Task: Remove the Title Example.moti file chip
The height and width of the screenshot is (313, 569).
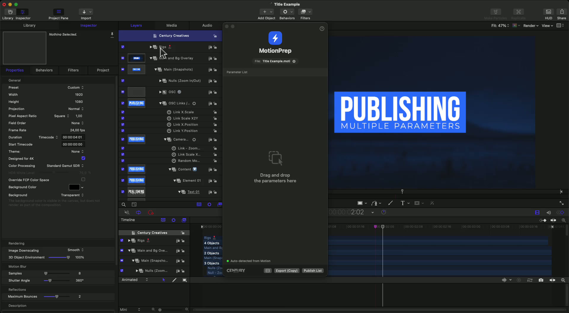Action: 294,61
